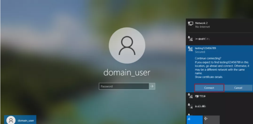Open Show certificate details link
Screen dimensions: 253x124
208,77
